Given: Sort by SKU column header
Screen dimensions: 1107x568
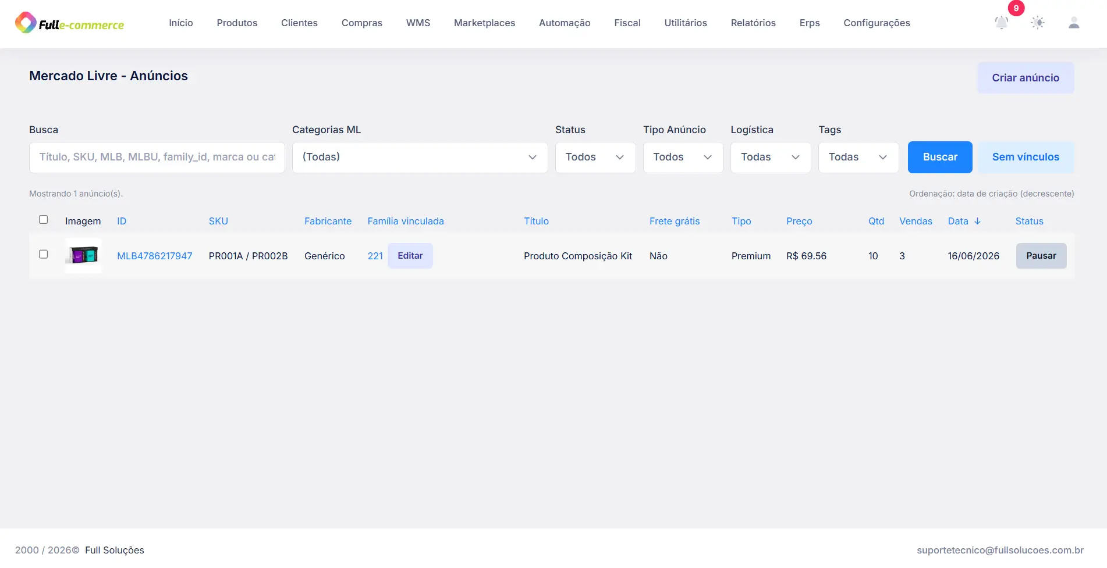Looking at the screenshot, I should [218, 221].
